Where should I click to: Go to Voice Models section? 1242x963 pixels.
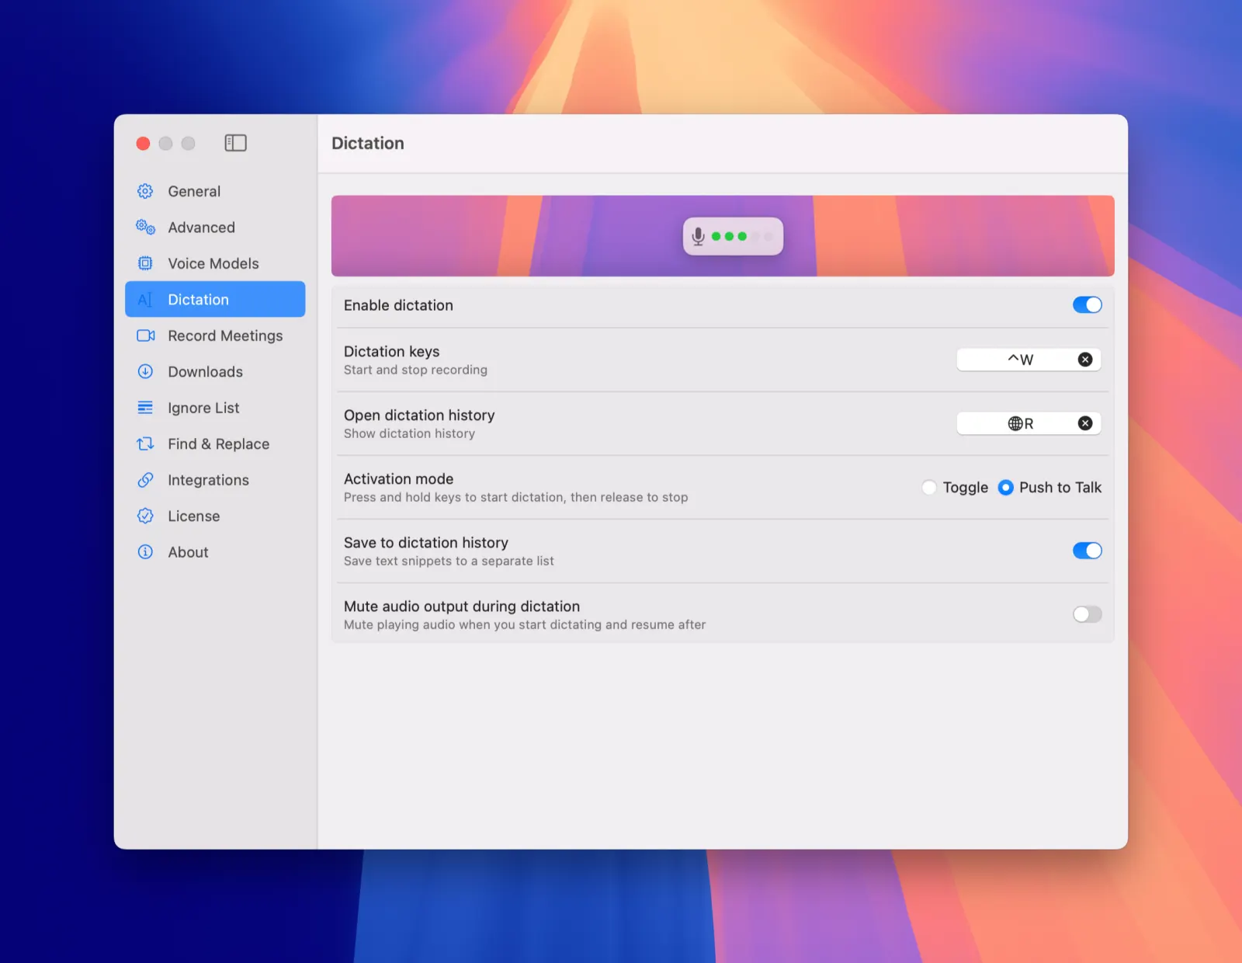pyautogui.click(x=215, y=263)
